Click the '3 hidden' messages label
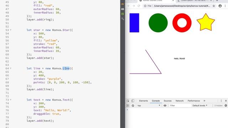228x128 pixels. [x=218, y=106]
